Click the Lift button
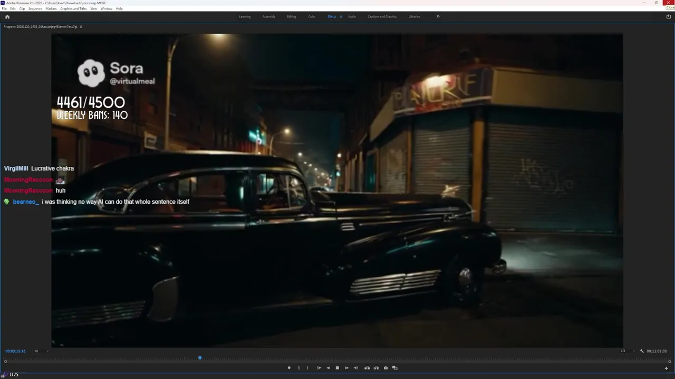Viewport: 675px width, 379px height. tap(367, 368)
